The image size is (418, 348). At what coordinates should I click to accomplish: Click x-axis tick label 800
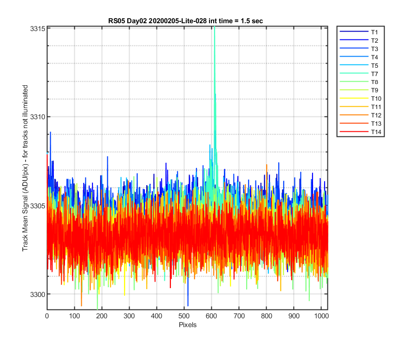coord(266,316)
